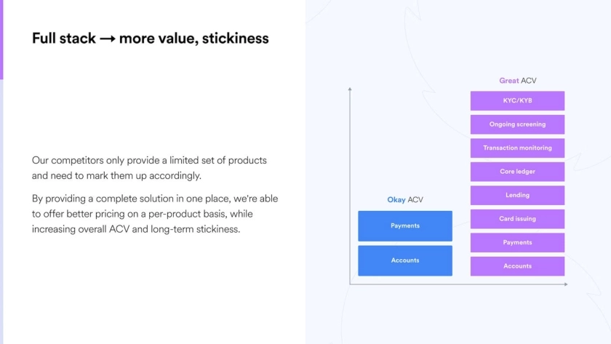Screen dimensions: 611x344
Task: Select the blue Payments block
Action: click(404, 226)
